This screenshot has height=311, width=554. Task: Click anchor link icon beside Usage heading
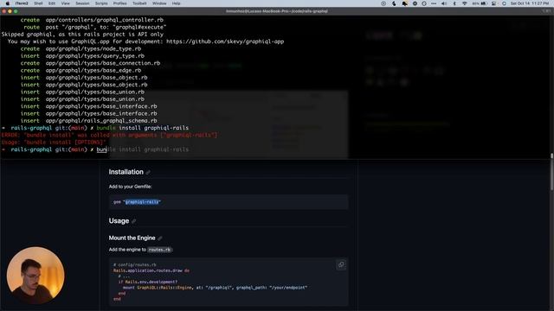pos(133,221)
